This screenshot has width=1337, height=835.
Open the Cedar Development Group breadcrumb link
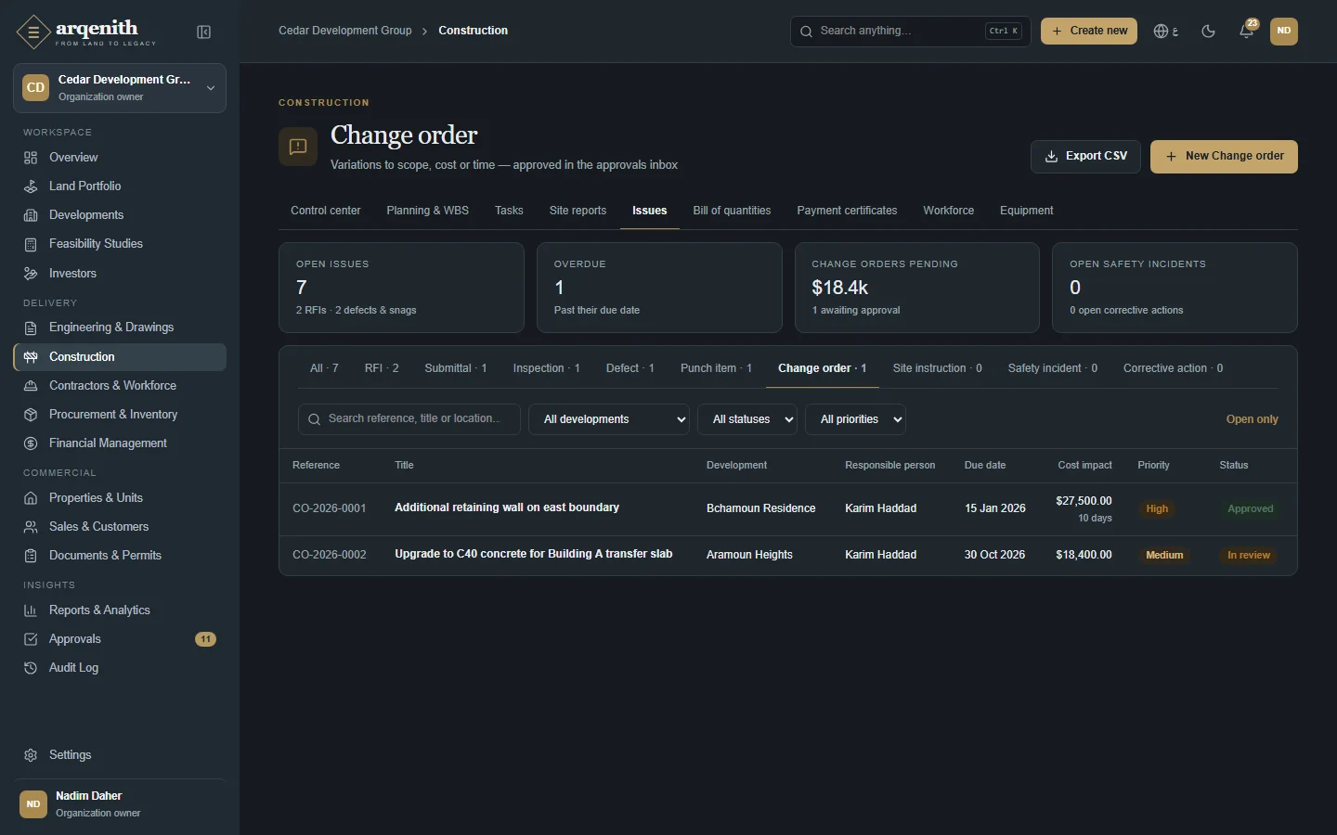pos(345,31)
